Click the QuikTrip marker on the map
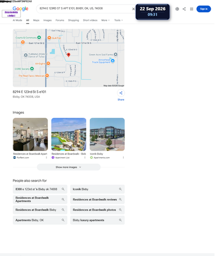 (49, 38)
